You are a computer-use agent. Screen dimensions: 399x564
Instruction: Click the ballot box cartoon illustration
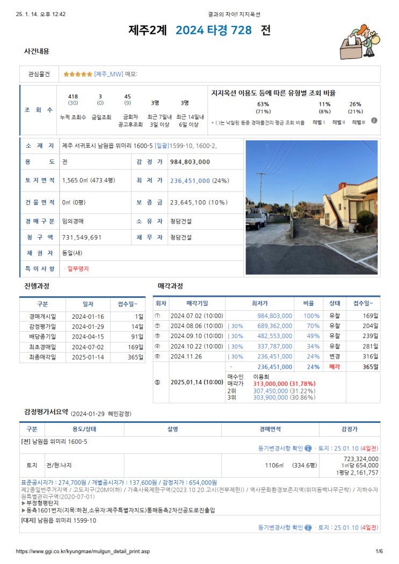(x=360, y=42)
